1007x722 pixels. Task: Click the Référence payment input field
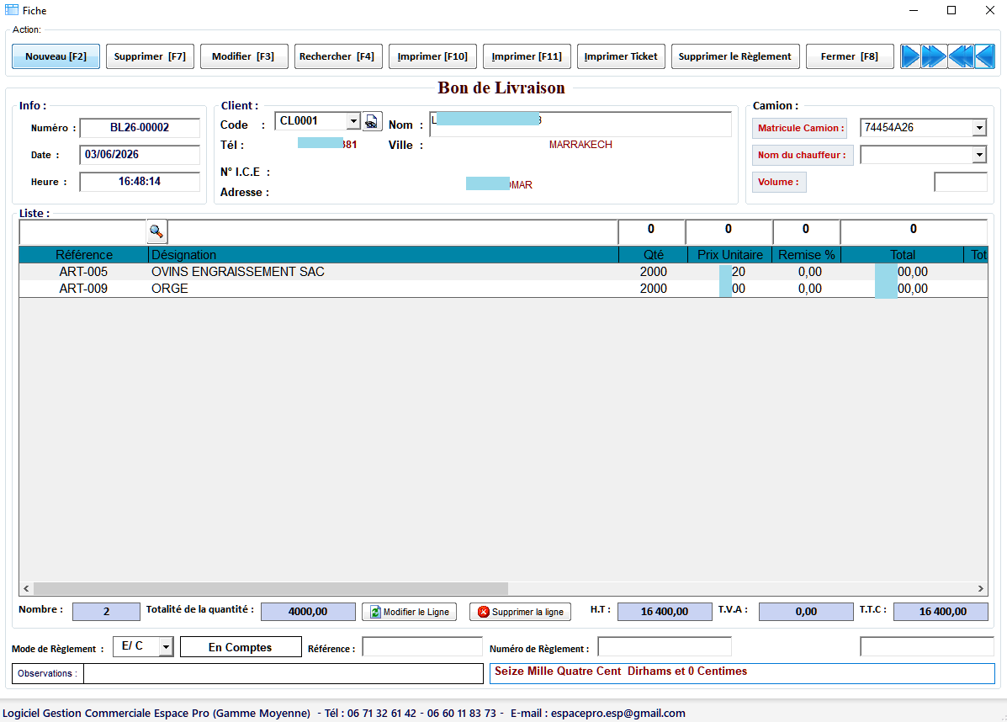click(422, 646)
